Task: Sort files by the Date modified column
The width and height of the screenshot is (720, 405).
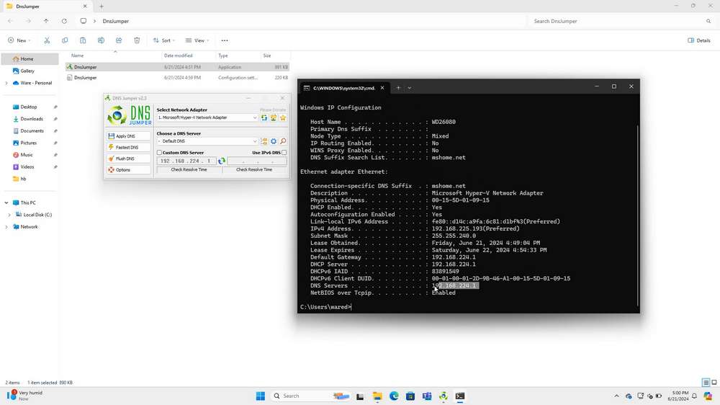Action: click(x=178, y=55)
